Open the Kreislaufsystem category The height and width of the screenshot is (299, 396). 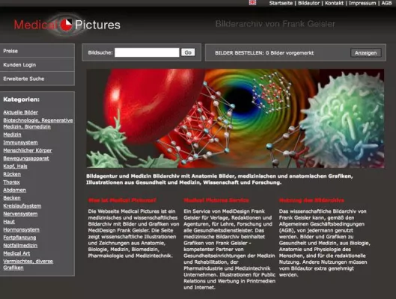(x=22, y=206)
